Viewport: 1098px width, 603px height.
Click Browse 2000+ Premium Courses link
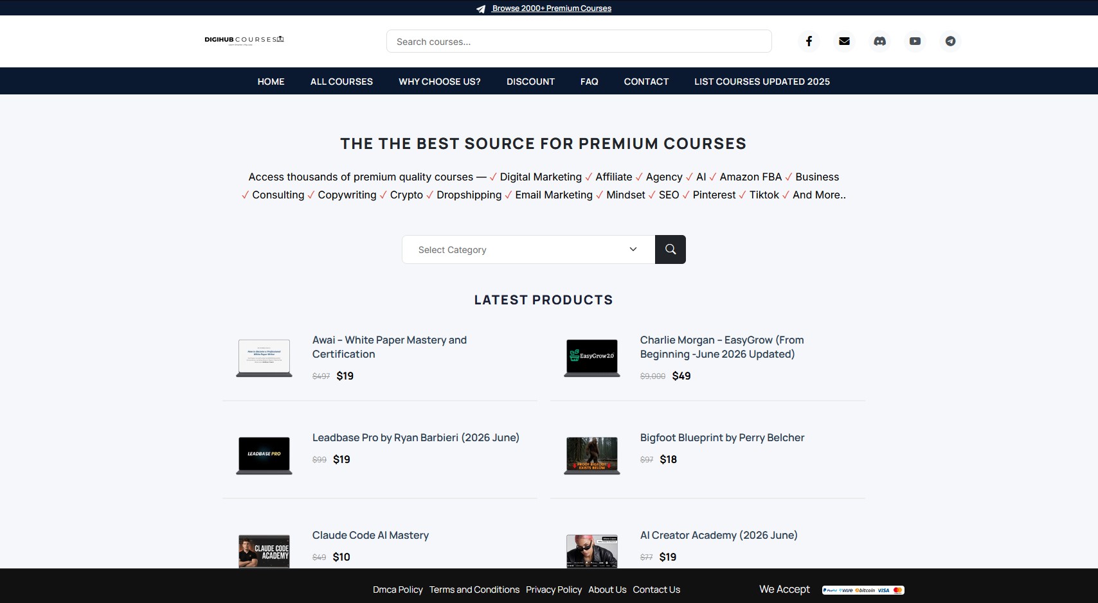coord(552,8)
